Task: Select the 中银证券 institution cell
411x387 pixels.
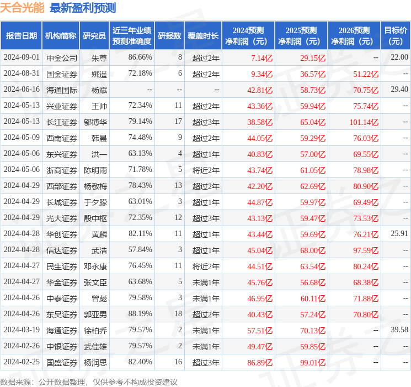Action: coord(62,346)
